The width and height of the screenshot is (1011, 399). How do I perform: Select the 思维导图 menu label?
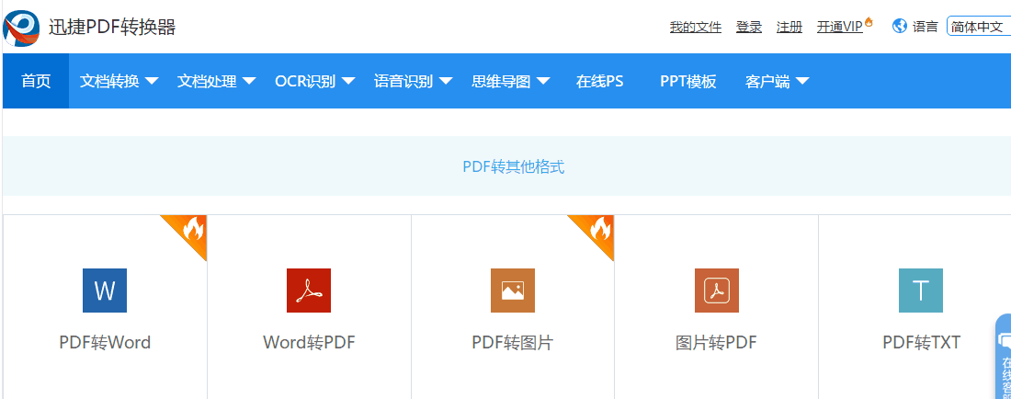click(501, 82)
